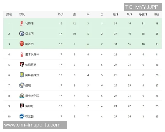Click the Bournemouth club crest icon
165x132 pixels.
coord(22,65)
